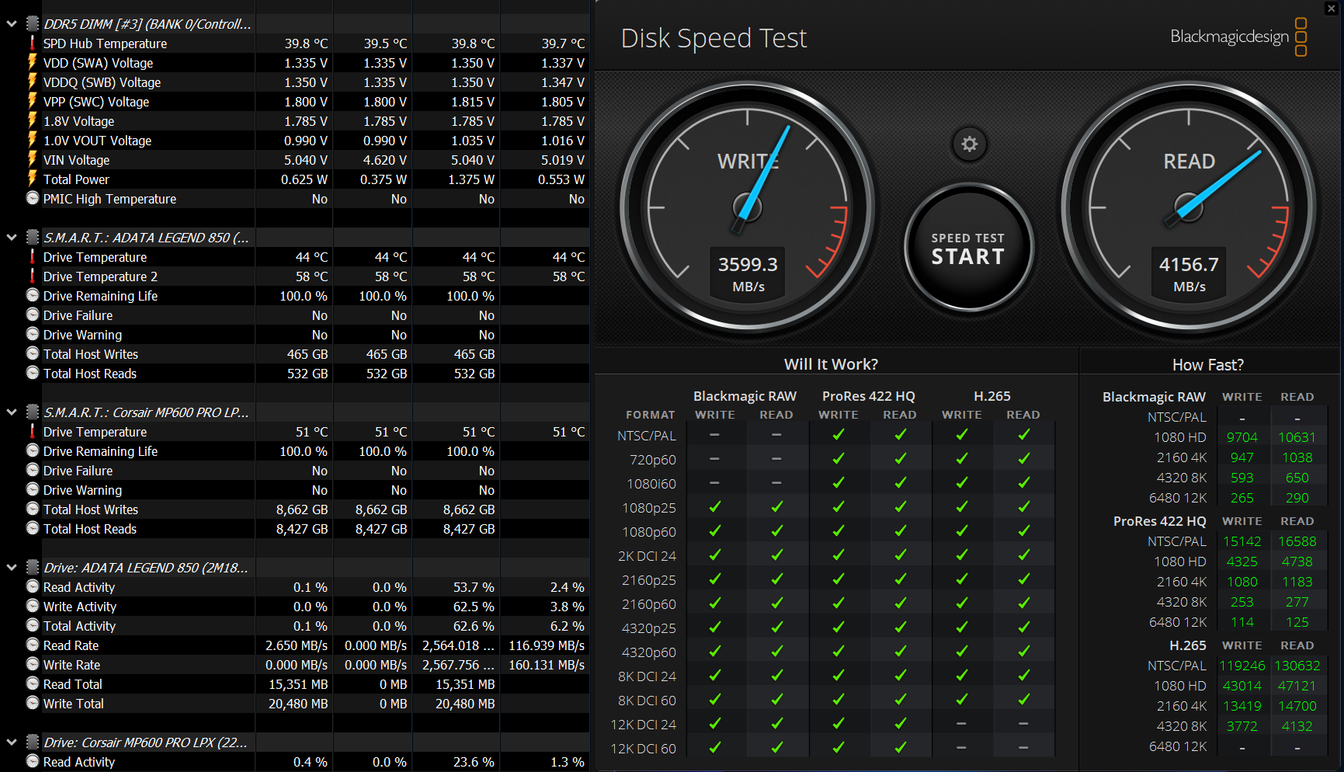Click the 1.8V Voltage lightning icon

tap(33, 120)
